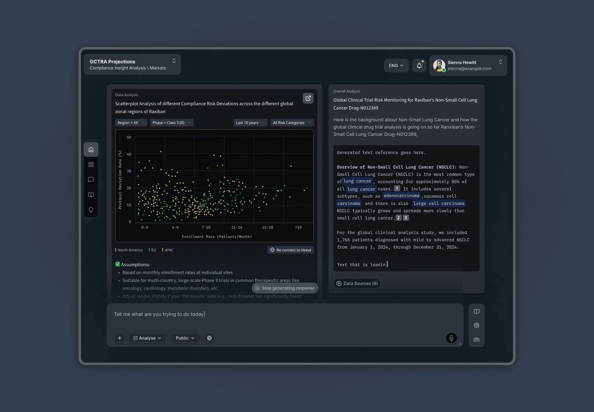Open the book icon beside prompt box
This screenshot has width=594, height=412.
tap(477, 311)
